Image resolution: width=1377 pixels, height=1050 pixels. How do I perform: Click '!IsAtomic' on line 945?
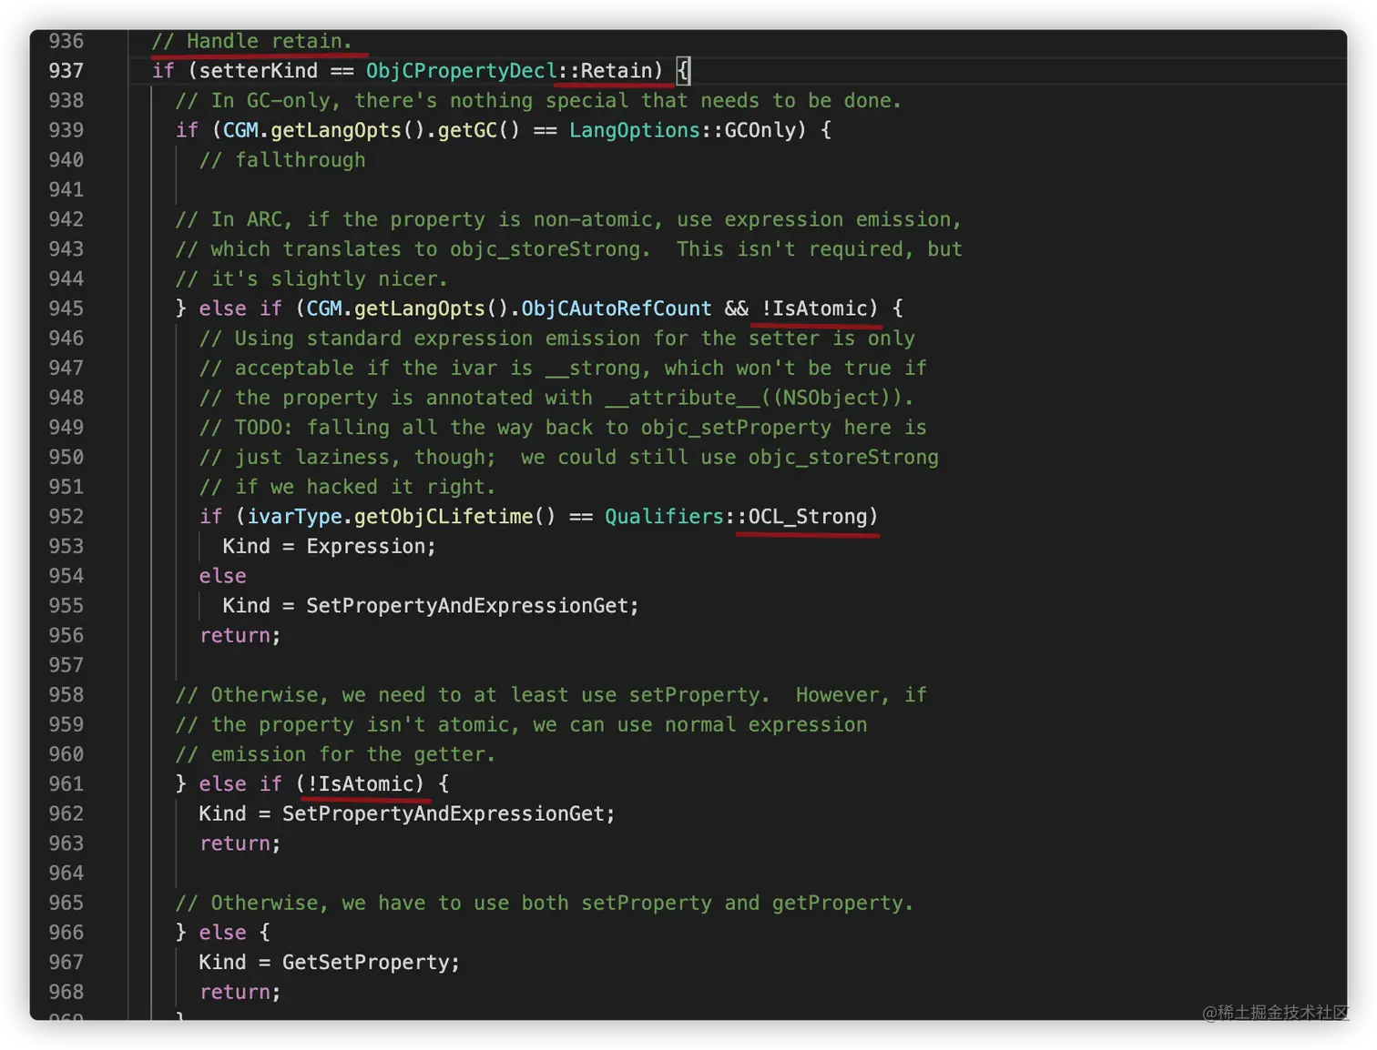(x=814, y=308)
